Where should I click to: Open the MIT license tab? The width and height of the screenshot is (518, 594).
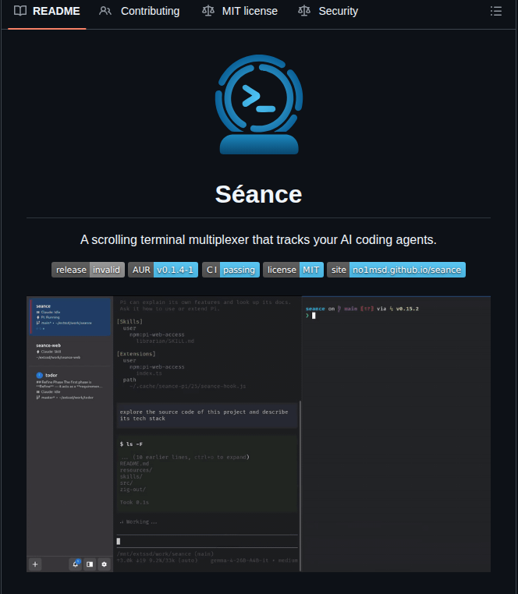[239, 12]
